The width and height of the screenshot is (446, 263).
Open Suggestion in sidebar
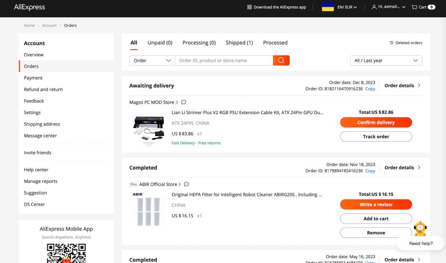click(35, 193)
